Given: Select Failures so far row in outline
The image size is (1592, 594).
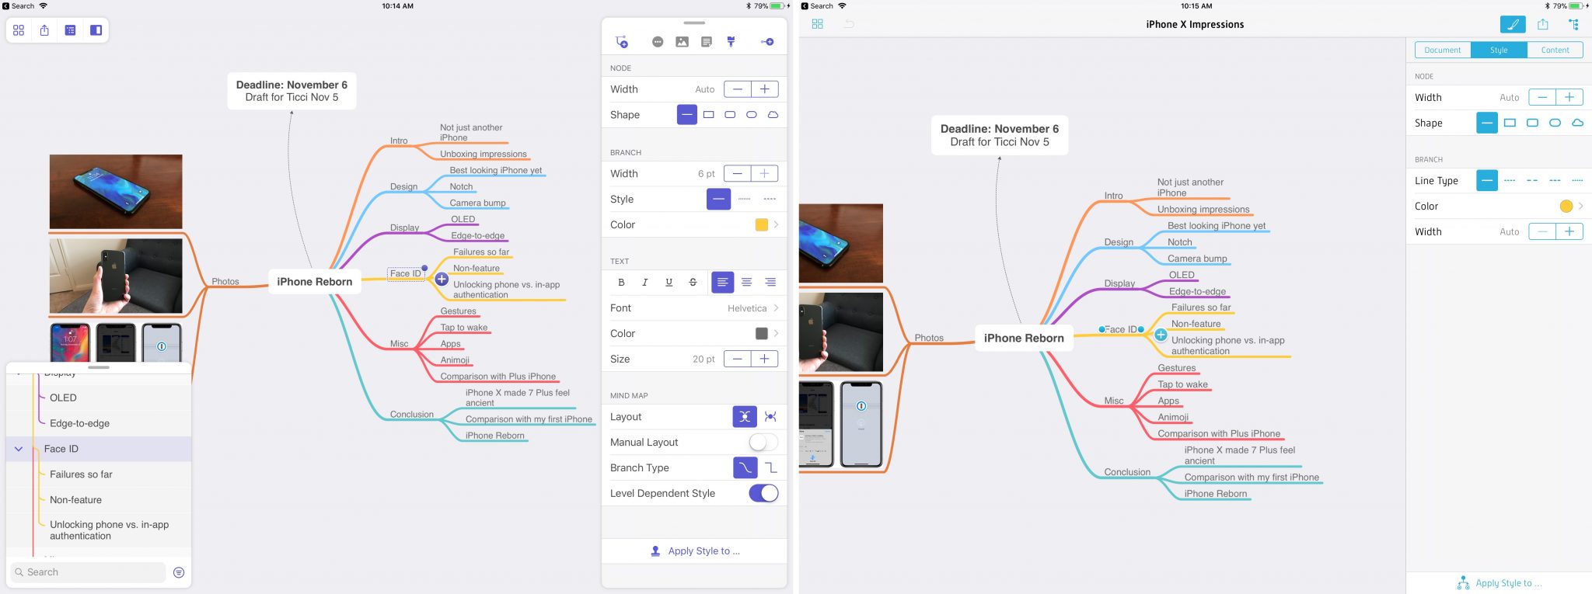Looking at the screenshot, I should tap(99, 474).
